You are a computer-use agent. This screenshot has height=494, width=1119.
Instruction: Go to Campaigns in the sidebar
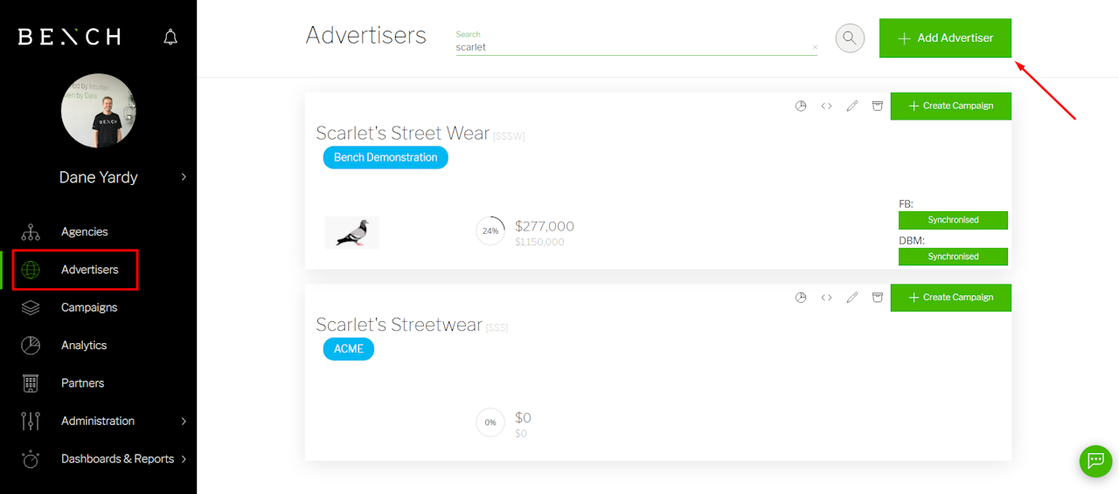pyautogui.click(x=89, y=307)
